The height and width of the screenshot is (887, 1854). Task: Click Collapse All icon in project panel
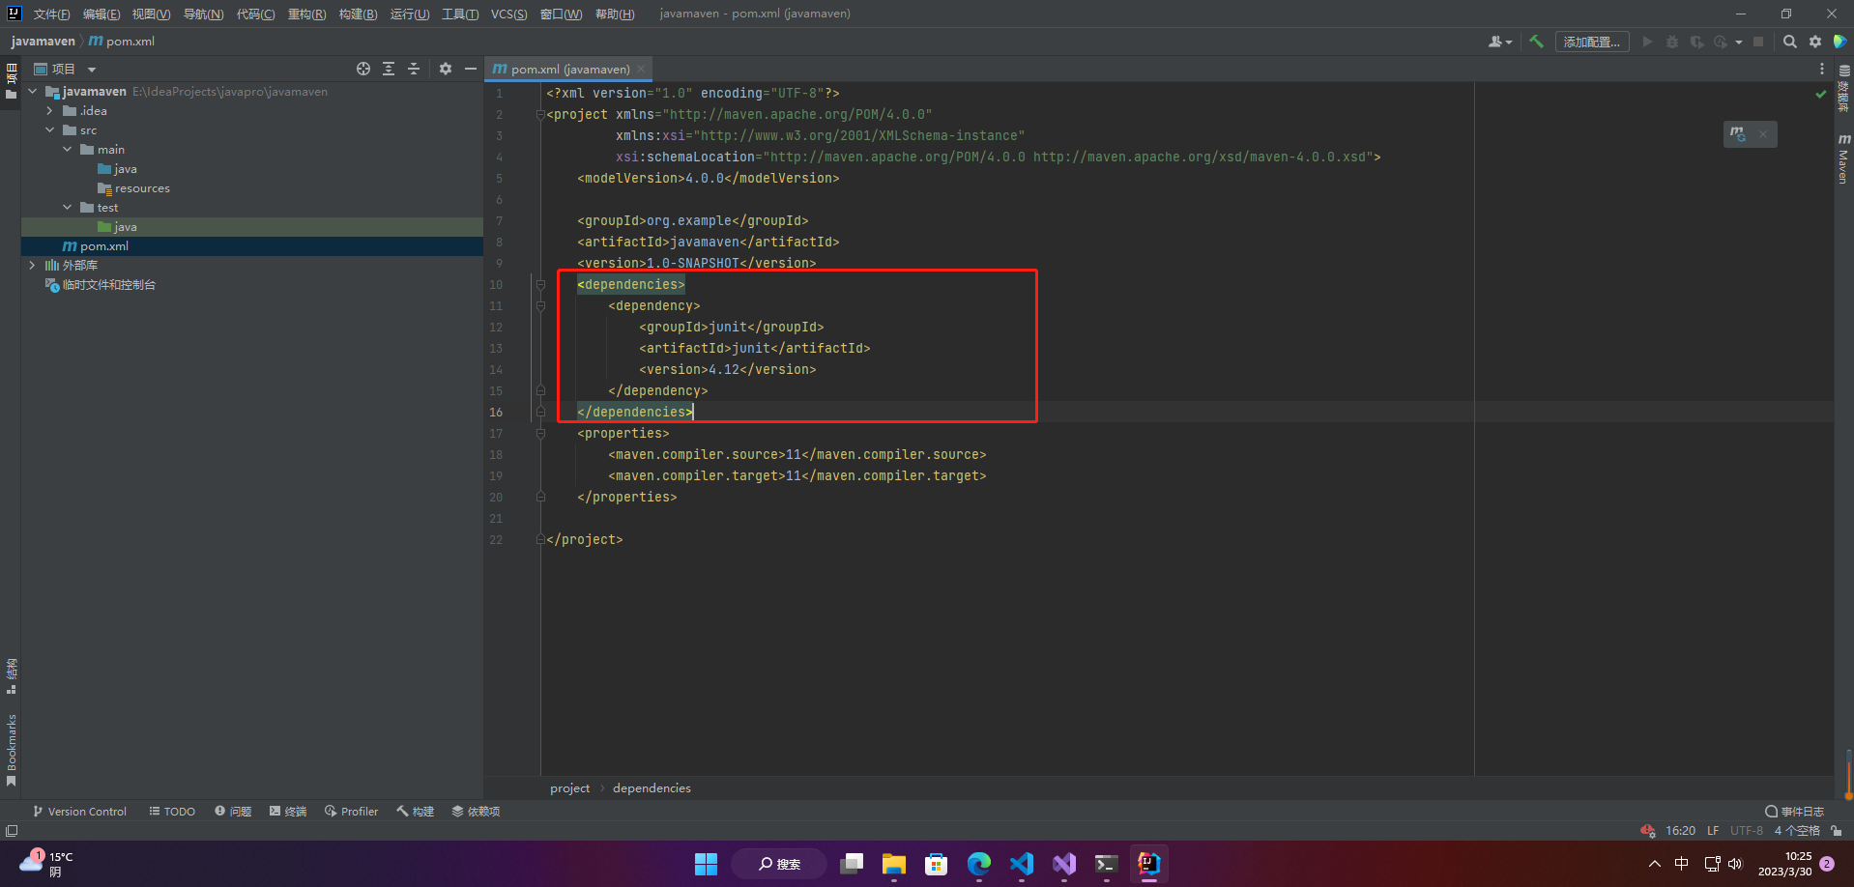(414, 69)
